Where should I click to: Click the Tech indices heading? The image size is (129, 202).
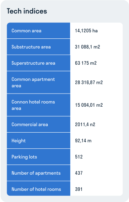coord(27,11)
